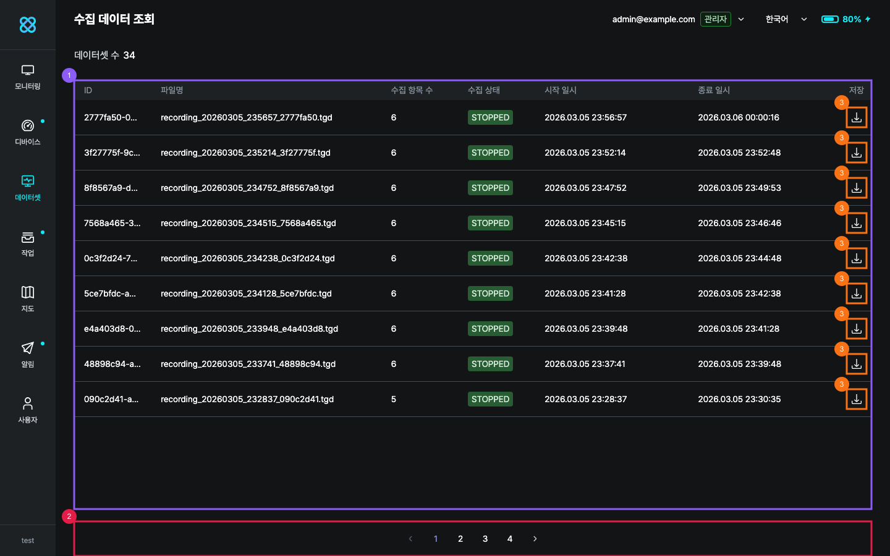Open the 사용자 users page
Image resolution: width=890 pixels, height=556 pixels.
[x=28, y=411]
